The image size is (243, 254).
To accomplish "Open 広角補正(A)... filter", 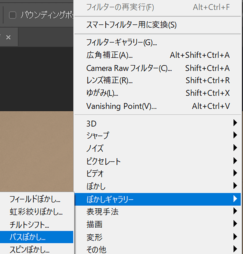I will (x=158, y=55).
